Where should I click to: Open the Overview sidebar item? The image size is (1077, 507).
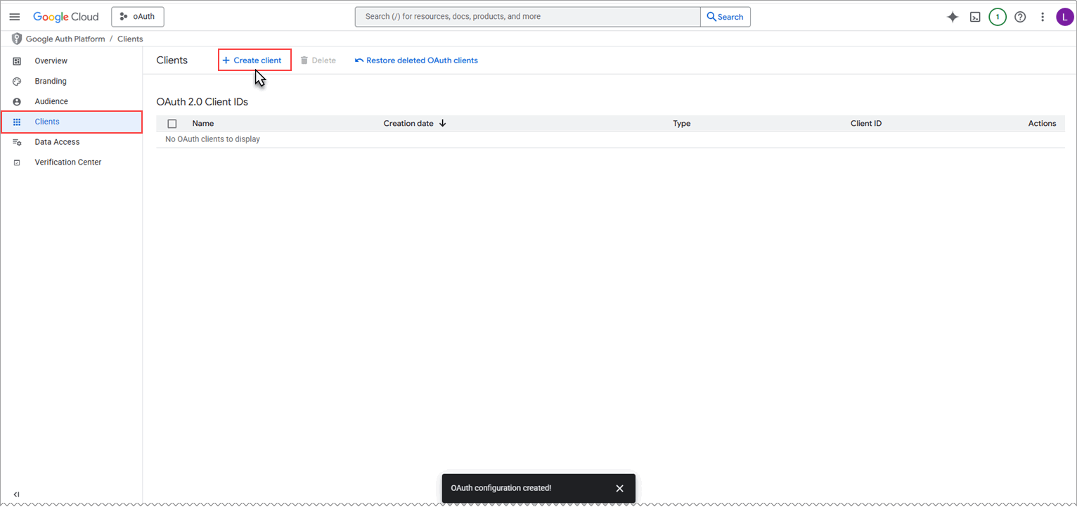click(71, 61)
